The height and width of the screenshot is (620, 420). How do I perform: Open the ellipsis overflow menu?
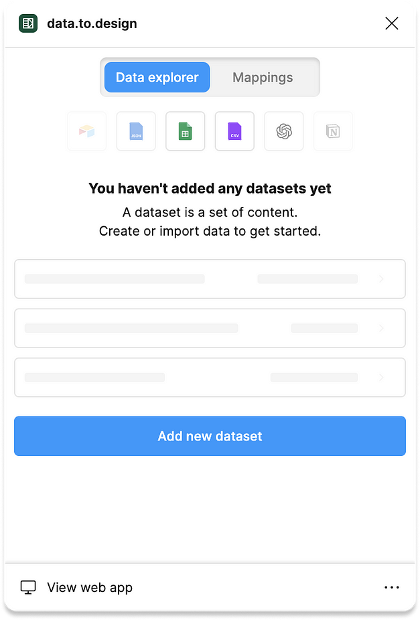392,587
